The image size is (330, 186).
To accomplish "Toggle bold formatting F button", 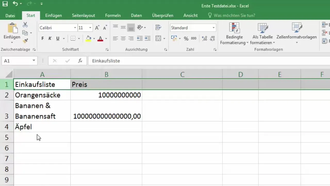I will (43, 38).
